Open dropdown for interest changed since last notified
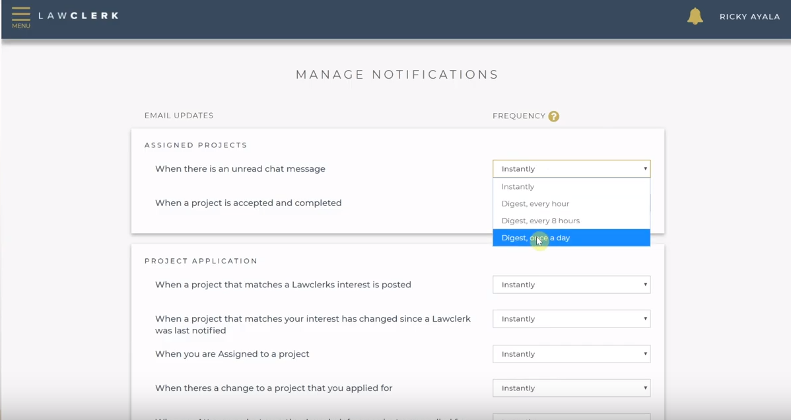The height and width of the screenshot is (420, 791). (571, 319)
